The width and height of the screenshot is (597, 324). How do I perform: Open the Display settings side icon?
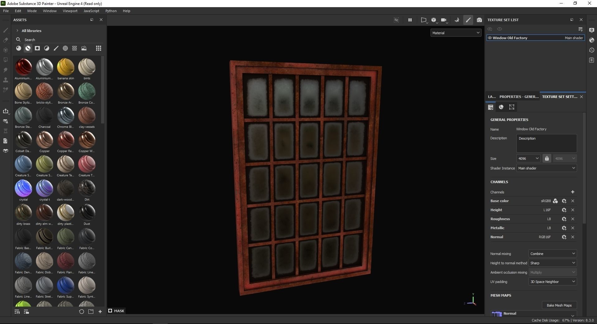click(x=592, y=30)
